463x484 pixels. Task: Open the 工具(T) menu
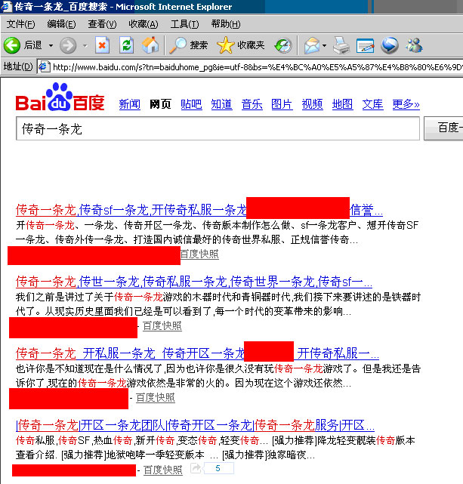[185, 24]
